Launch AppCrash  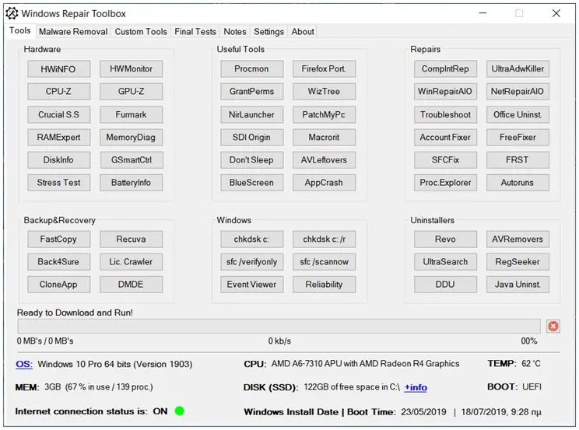point(325,183)
